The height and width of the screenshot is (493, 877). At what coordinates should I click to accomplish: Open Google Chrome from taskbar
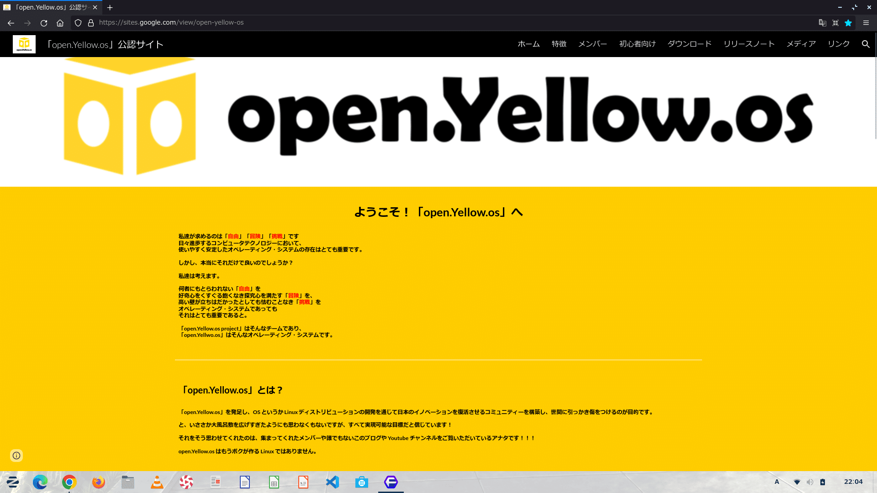[69, 482]
